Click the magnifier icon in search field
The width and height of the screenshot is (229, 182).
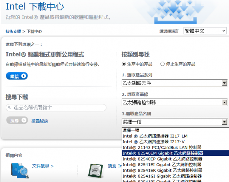click(x=9, y=107)
